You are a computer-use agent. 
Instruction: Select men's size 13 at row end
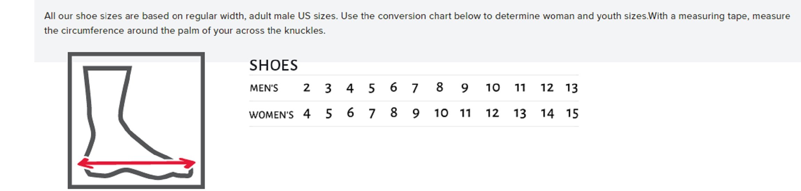571,88
